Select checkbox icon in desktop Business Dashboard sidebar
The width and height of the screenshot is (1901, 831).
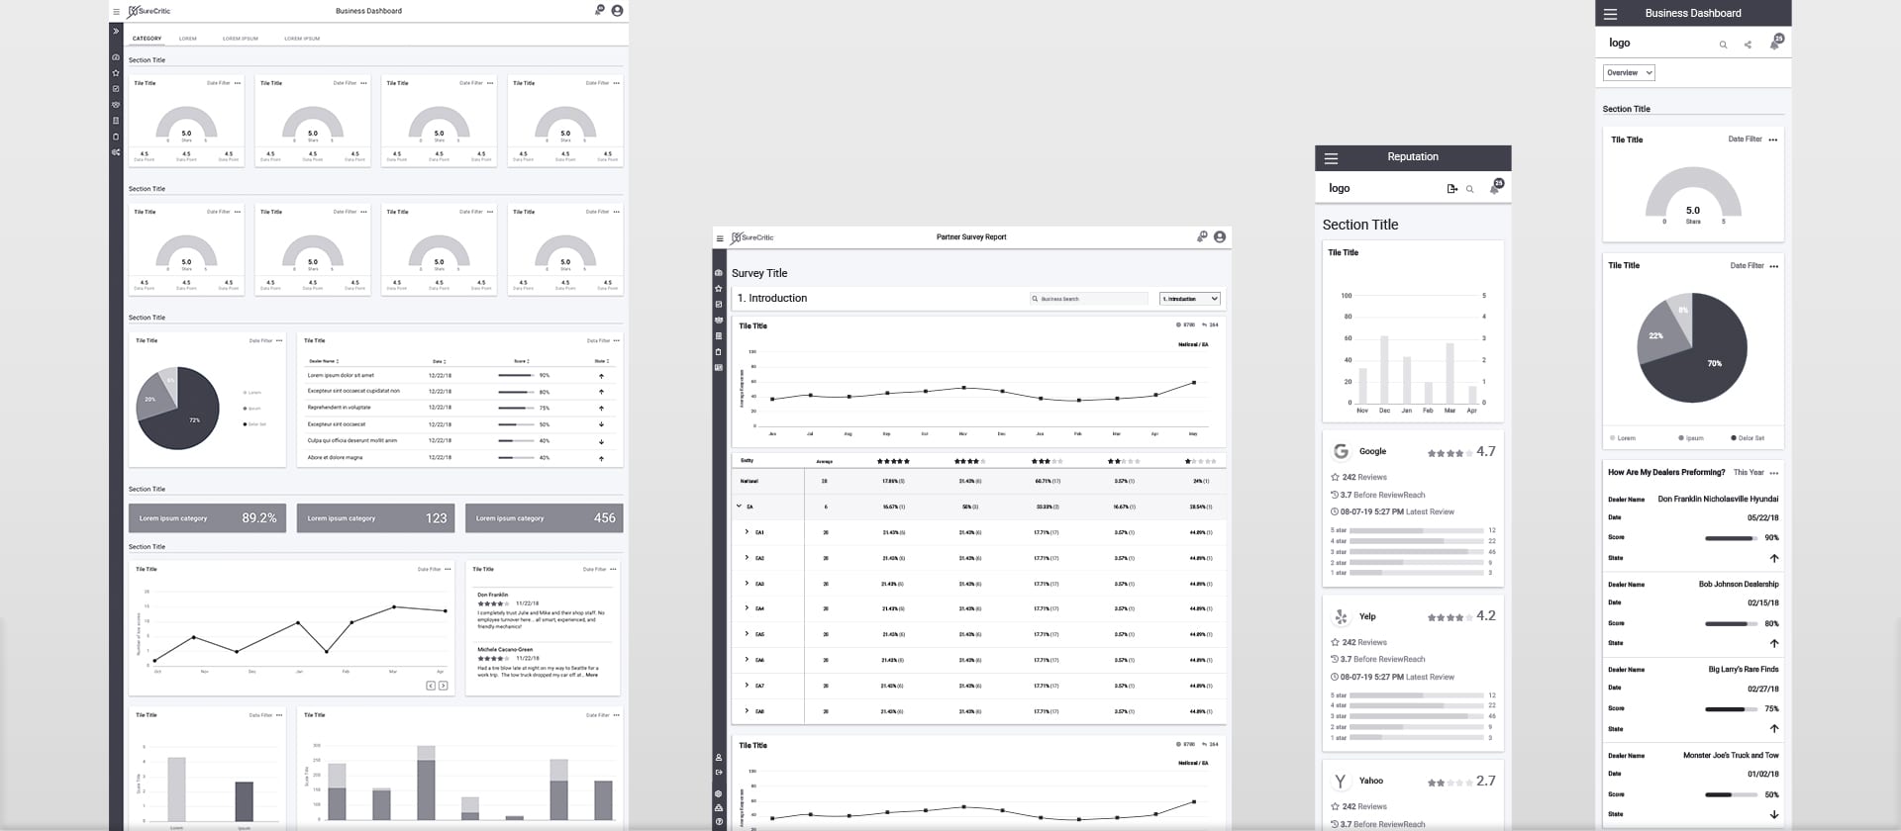click(x=116, y=89)
